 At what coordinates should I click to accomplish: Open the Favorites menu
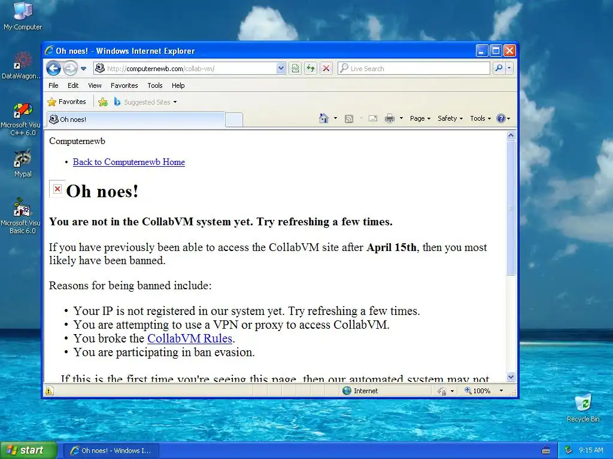(125, 85)
